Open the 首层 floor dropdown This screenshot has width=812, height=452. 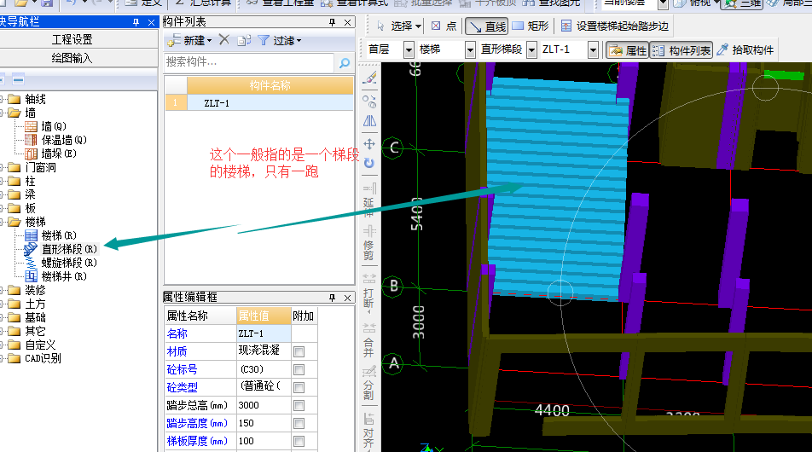coord(409,50)
